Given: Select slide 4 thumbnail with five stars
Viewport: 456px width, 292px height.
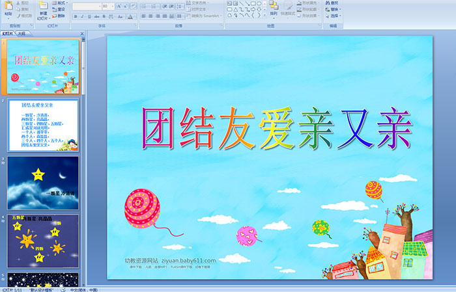Looking at the screenshot, I should [x=43, y=241].
